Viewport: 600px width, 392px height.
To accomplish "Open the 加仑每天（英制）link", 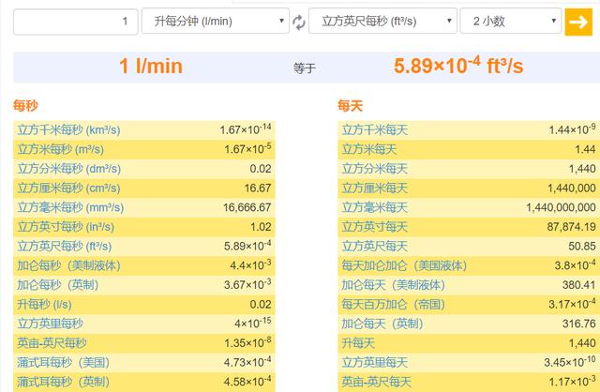I will (382, 324).
